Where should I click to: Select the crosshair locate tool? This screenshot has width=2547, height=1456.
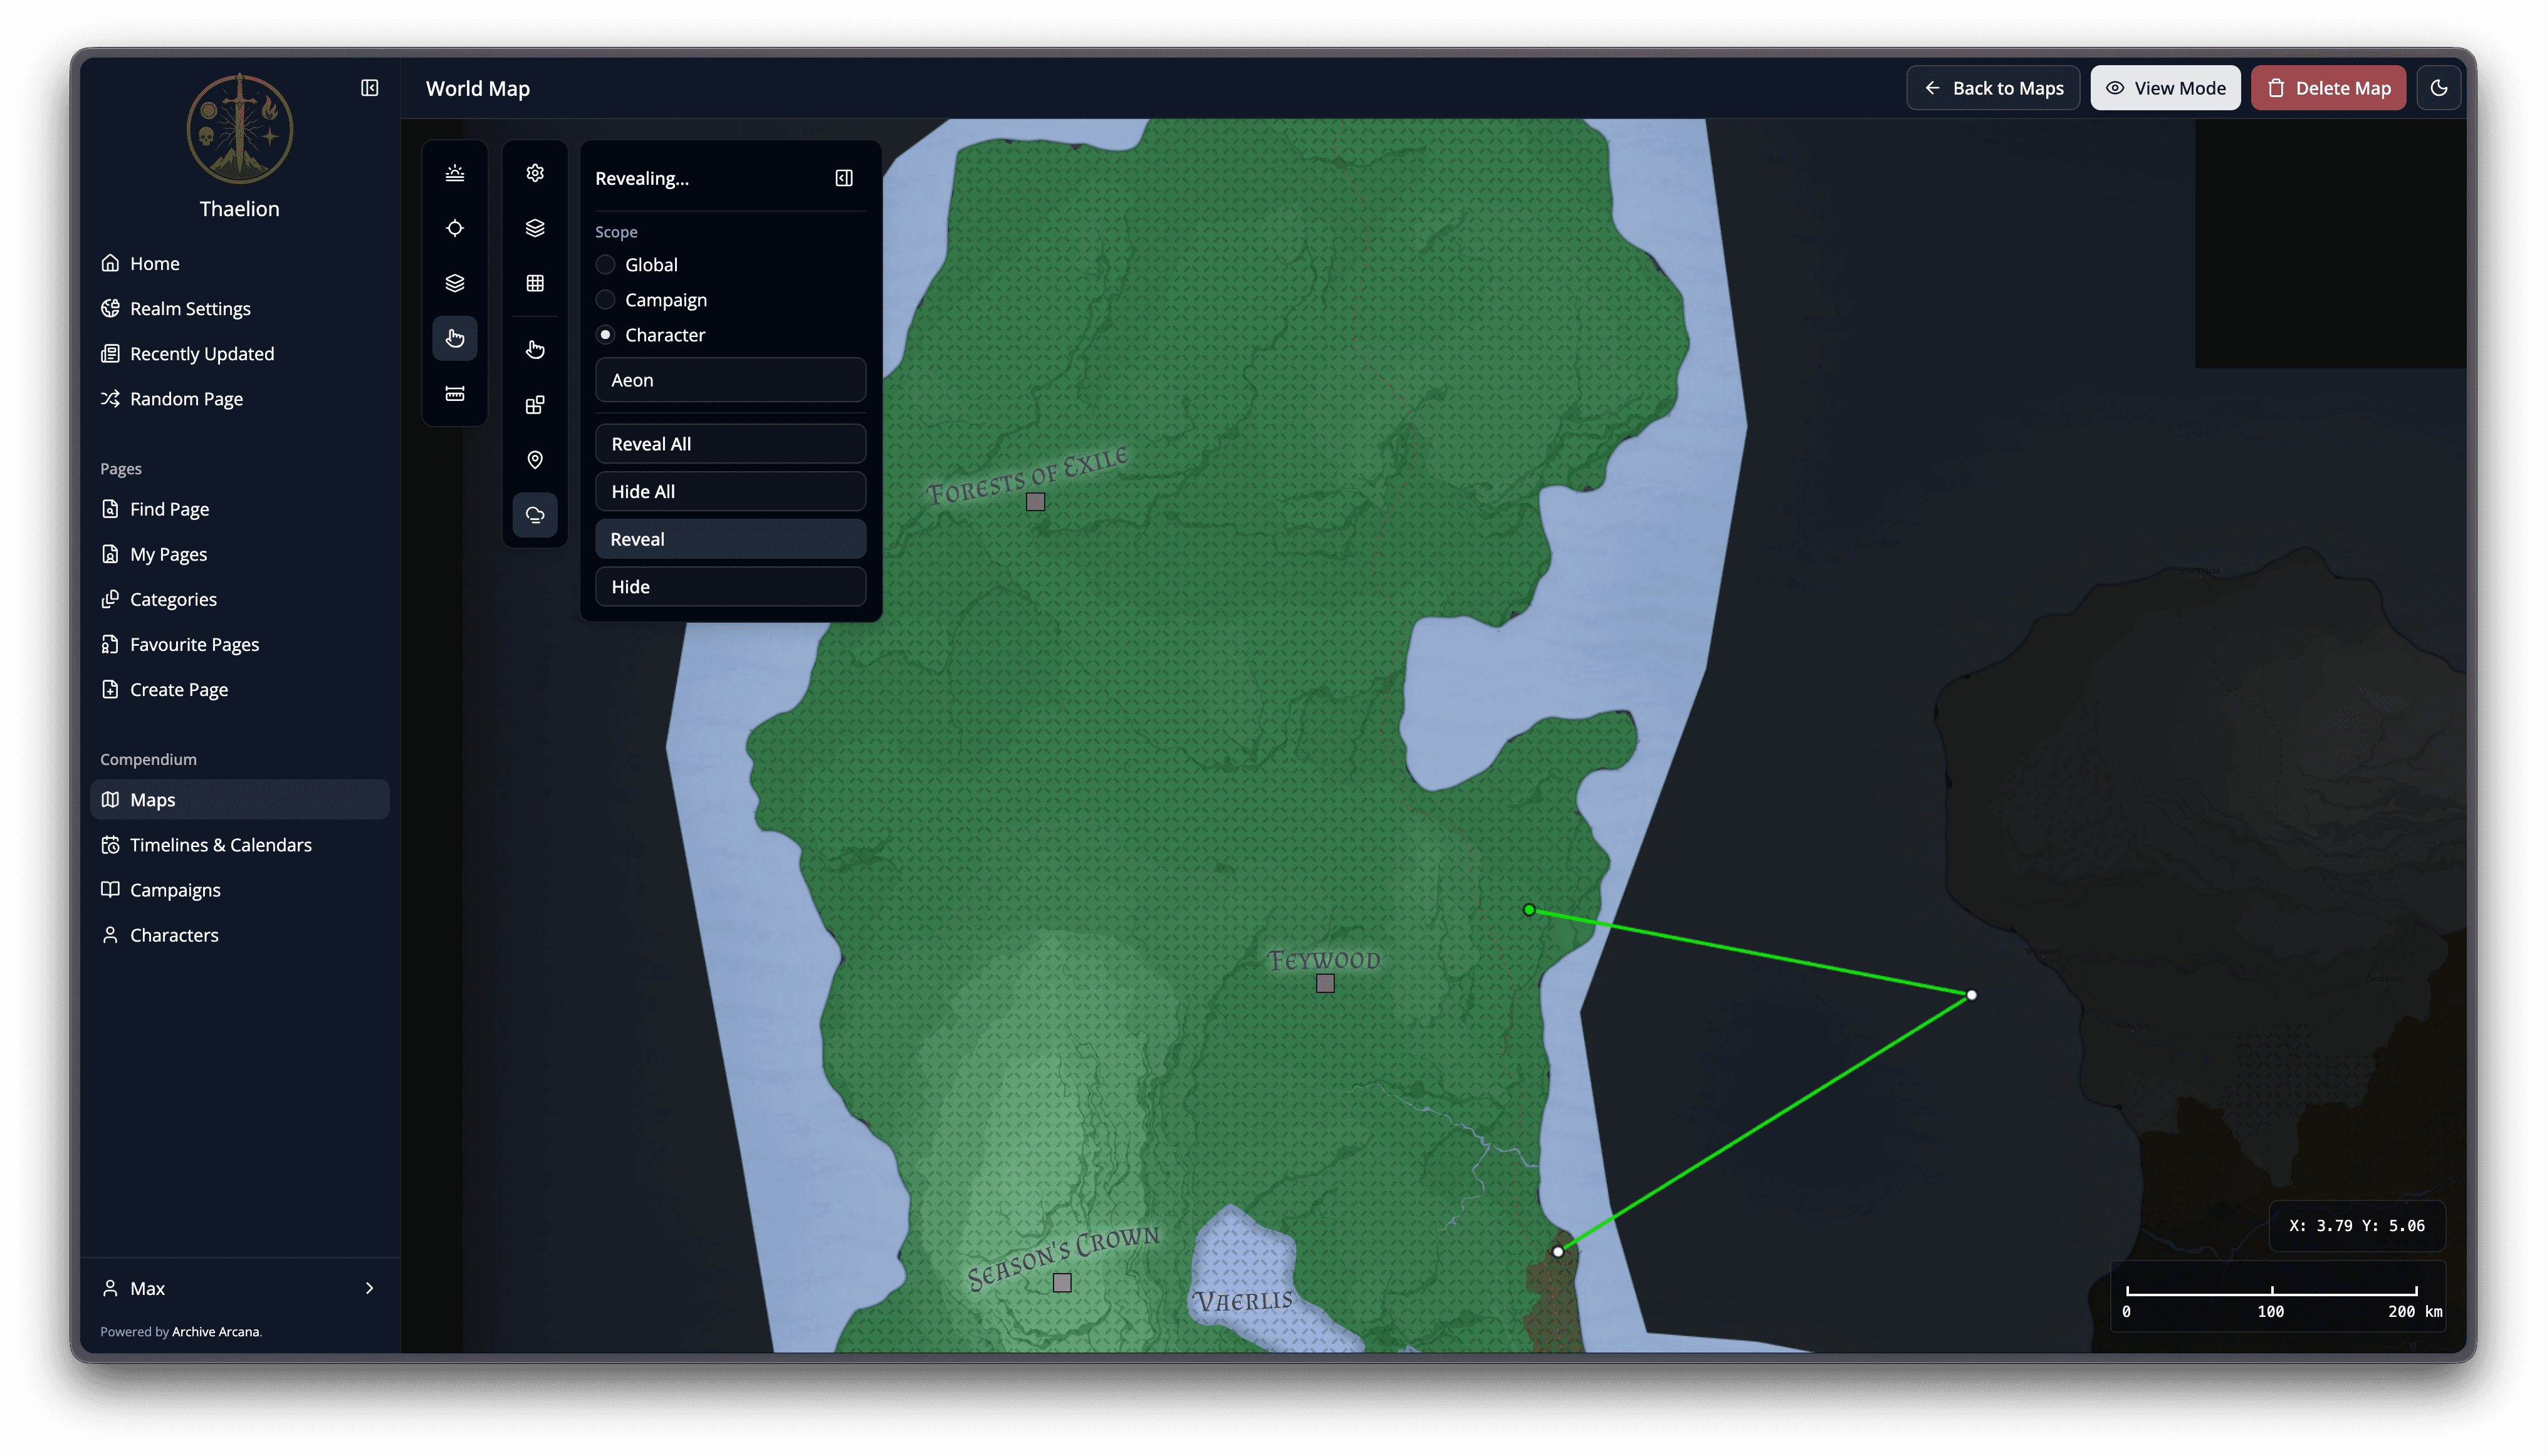[454, 227]
